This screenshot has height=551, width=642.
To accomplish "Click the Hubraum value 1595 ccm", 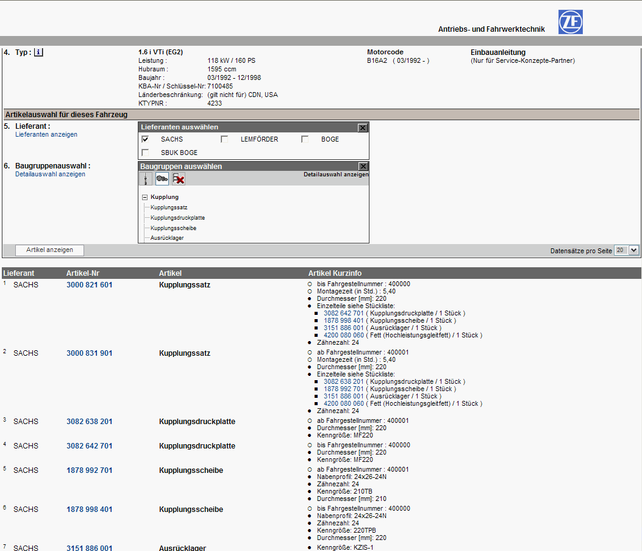I will tap(221, 69).
